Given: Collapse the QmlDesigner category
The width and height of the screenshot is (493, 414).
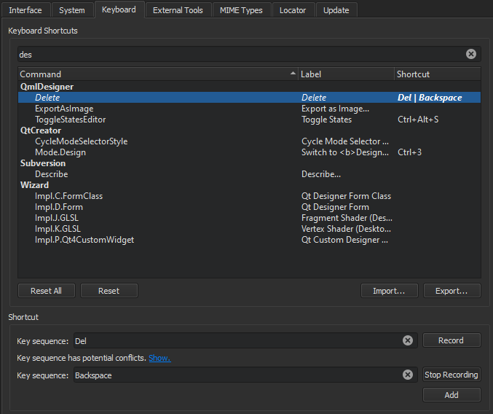Looking at the screenshot, I should (47, 87).
